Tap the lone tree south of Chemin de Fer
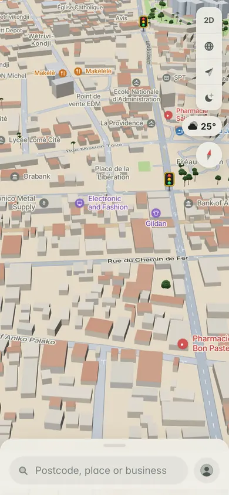Screen dimensions: 229x495 [x=166, y=284]
